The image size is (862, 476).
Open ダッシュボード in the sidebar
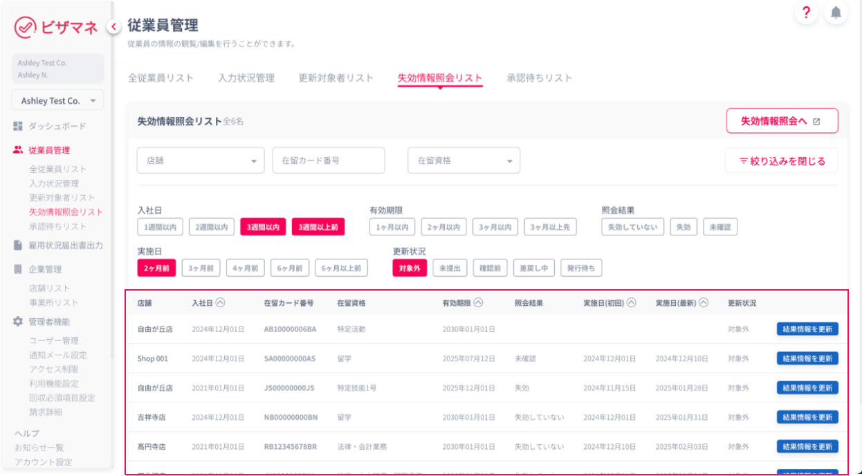click(57, 127)
